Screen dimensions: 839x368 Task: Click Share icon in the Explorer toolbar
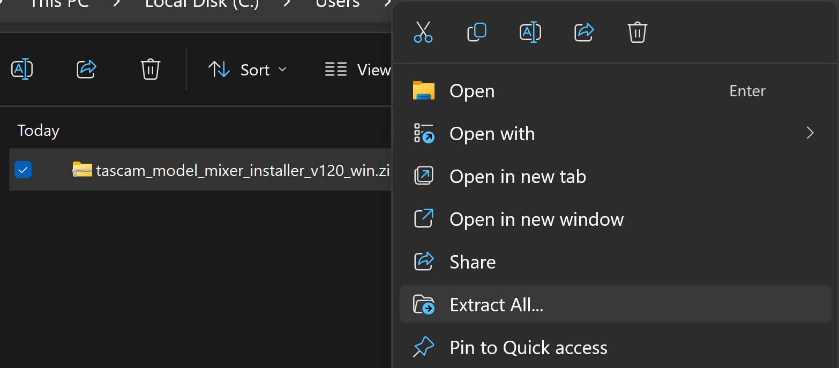pyautogui.click(x=86, y=70)
